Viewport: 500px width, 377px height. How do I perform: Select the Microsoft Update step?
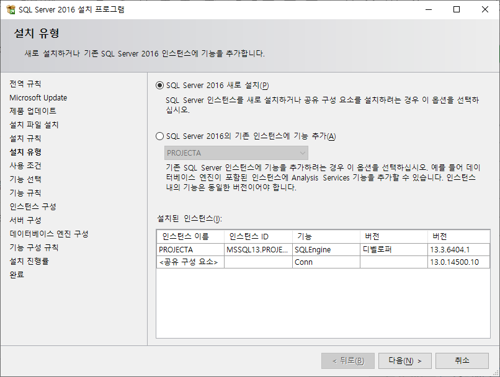tap(38, 97)
